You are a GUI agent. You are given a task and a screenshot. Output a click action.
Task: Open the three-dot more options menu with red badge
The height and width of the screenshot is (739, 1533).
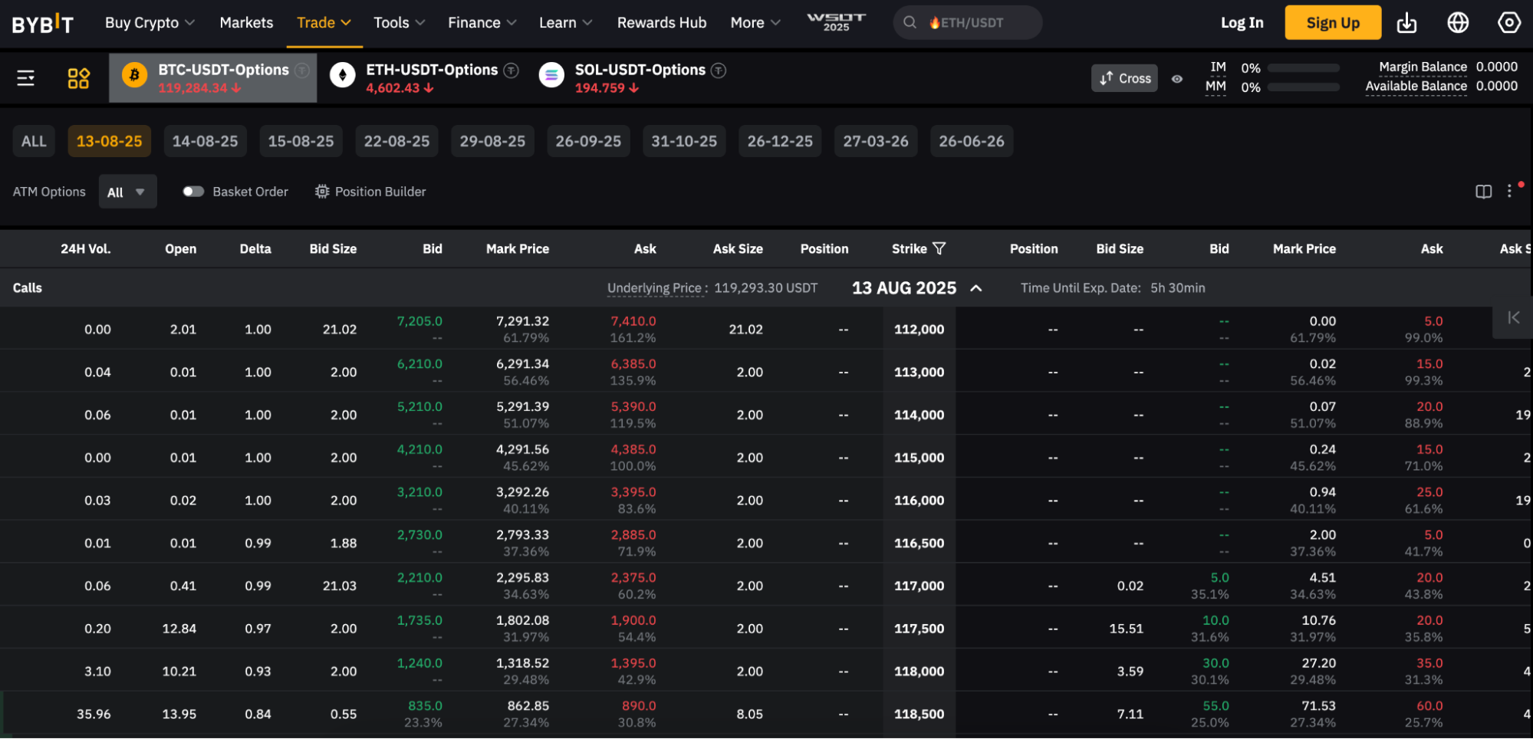pyautogui.click(x=1510, y=192)
